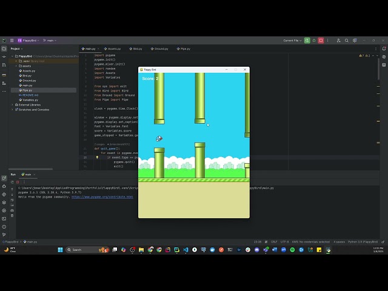Open the Structure tool window icon in left sidebar
This screenshot has height=291, width=388.
point(4,83)
